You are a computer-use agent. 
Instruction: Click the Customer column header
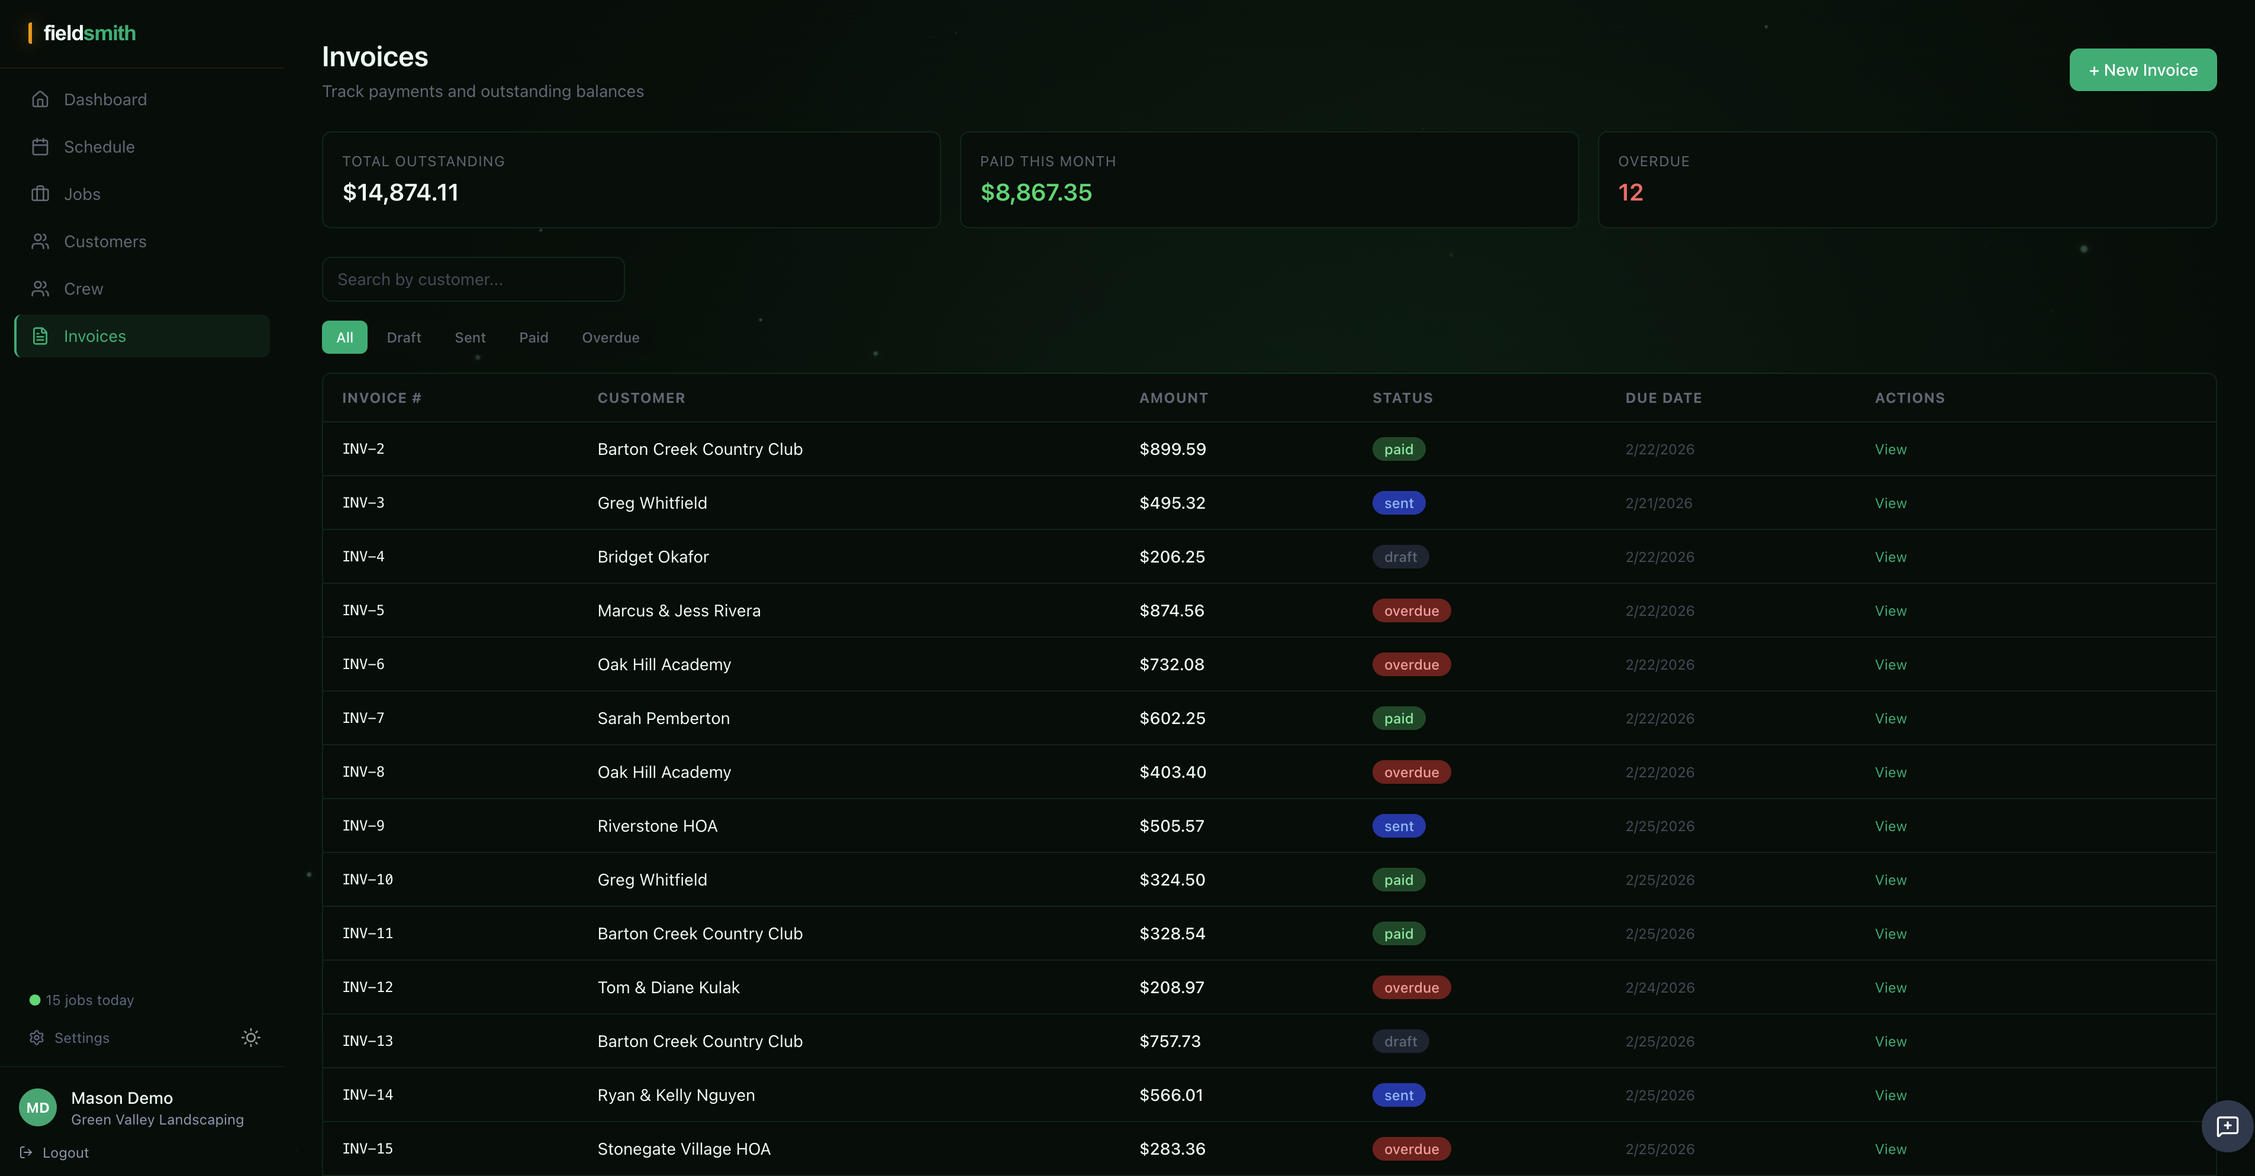click(642, 398)
